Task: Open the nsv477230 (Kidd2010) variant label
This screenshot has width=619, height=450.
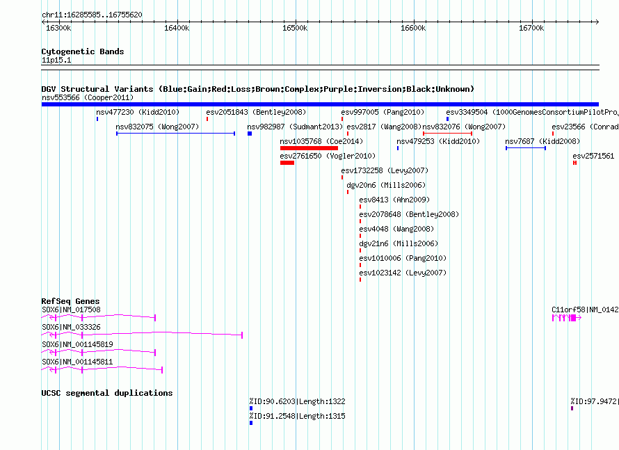Action: point(138,112)
